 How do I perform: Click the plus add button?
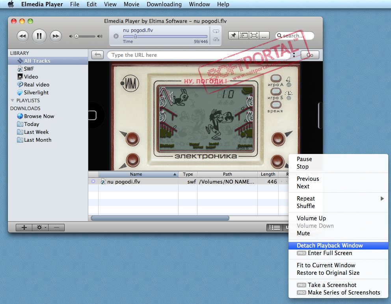(x=24, y=227)
